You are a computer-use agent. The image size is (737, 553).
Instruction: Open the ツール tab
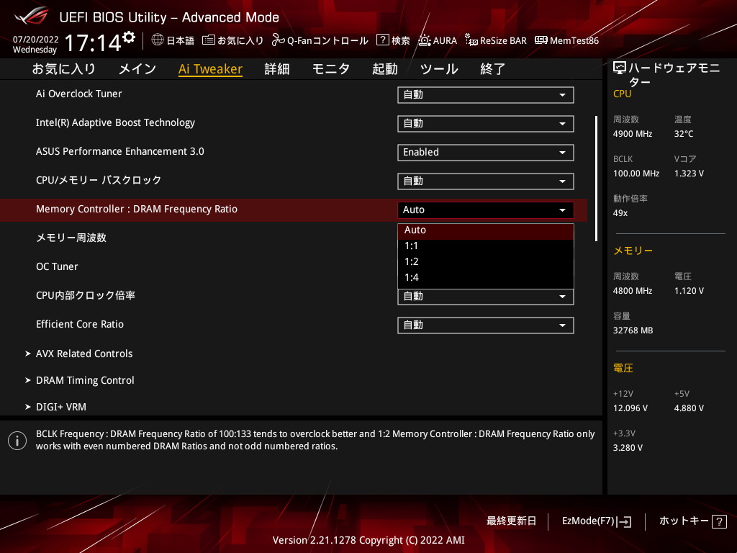tap(439, 69)
